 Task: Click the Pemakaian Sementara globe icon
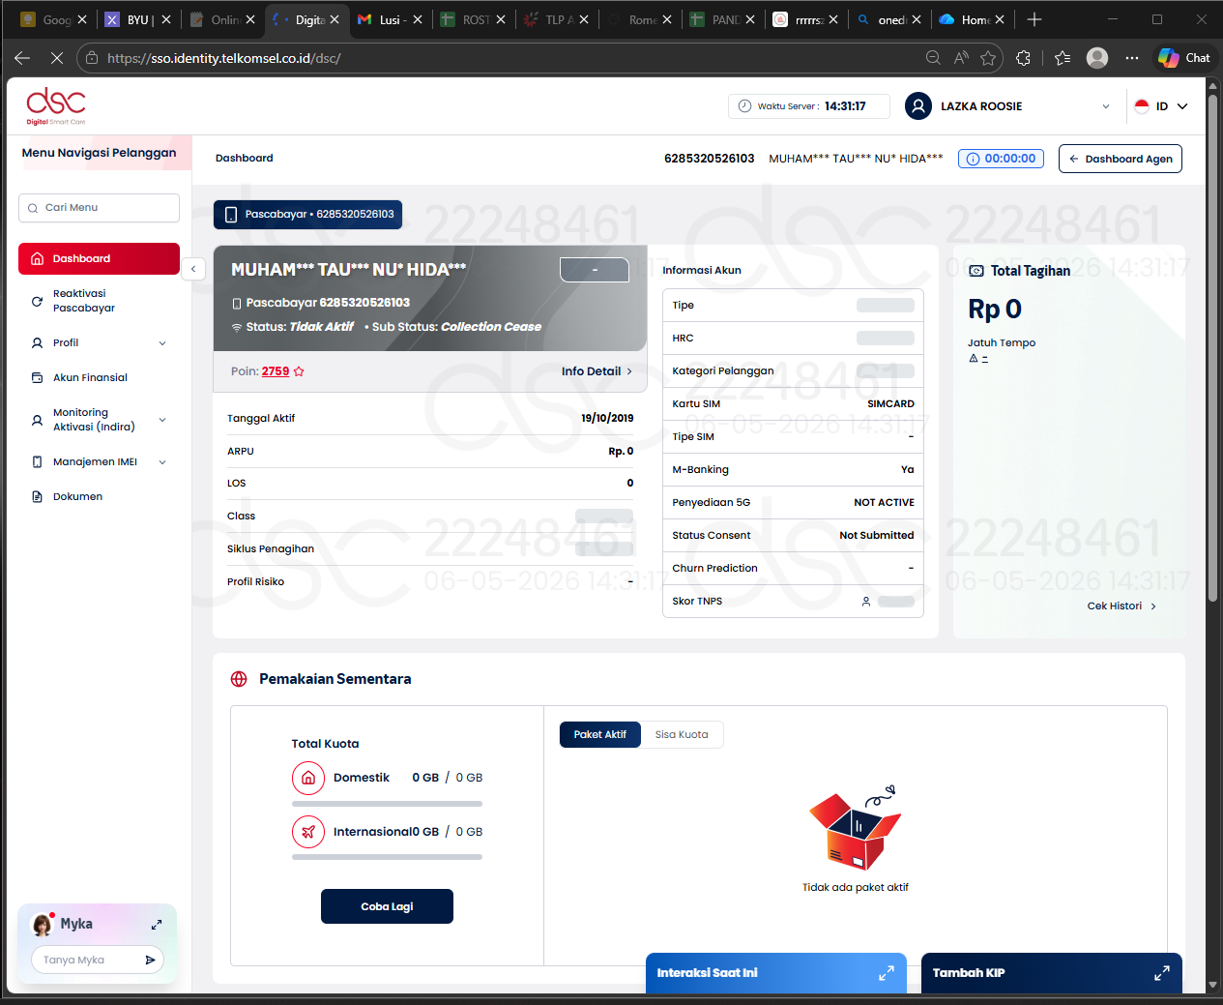(x=239, y=679)
